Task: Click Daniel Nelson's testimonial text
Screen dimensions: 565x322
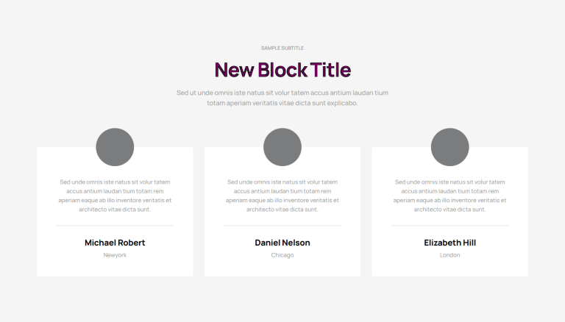Action: pyautogui.click(x=282, y=196)
